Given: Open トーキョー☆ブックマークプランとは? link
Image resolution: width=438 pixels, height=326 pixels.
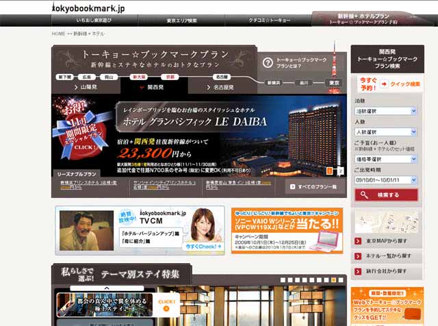Looking at the screenshot, I should click(x=301, y=63).
